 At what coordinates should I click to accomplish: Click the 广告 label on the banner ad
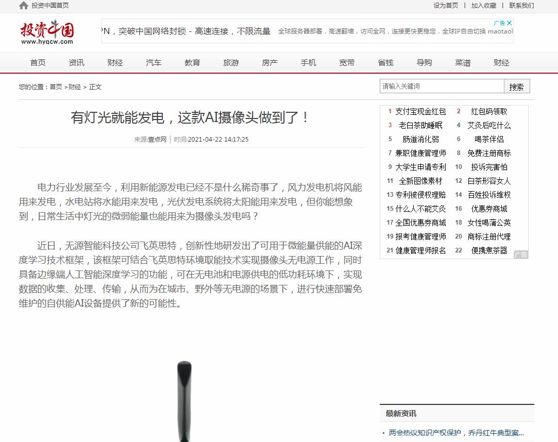click(x=499, y=23)
